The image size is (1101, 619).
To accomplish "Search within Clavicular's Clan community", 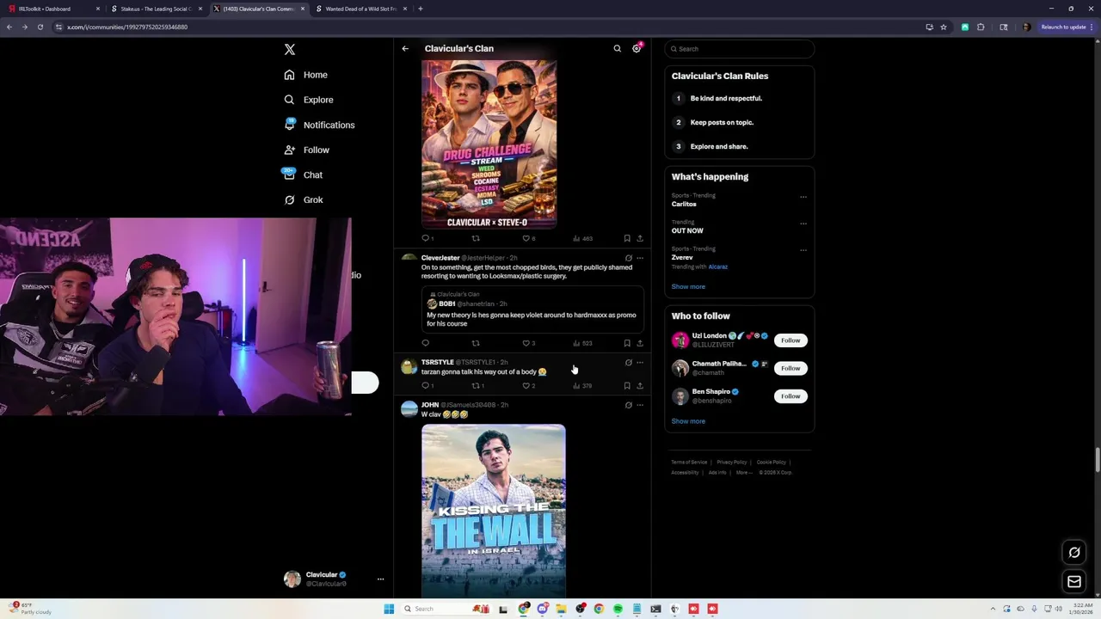I will coord(617,49).
